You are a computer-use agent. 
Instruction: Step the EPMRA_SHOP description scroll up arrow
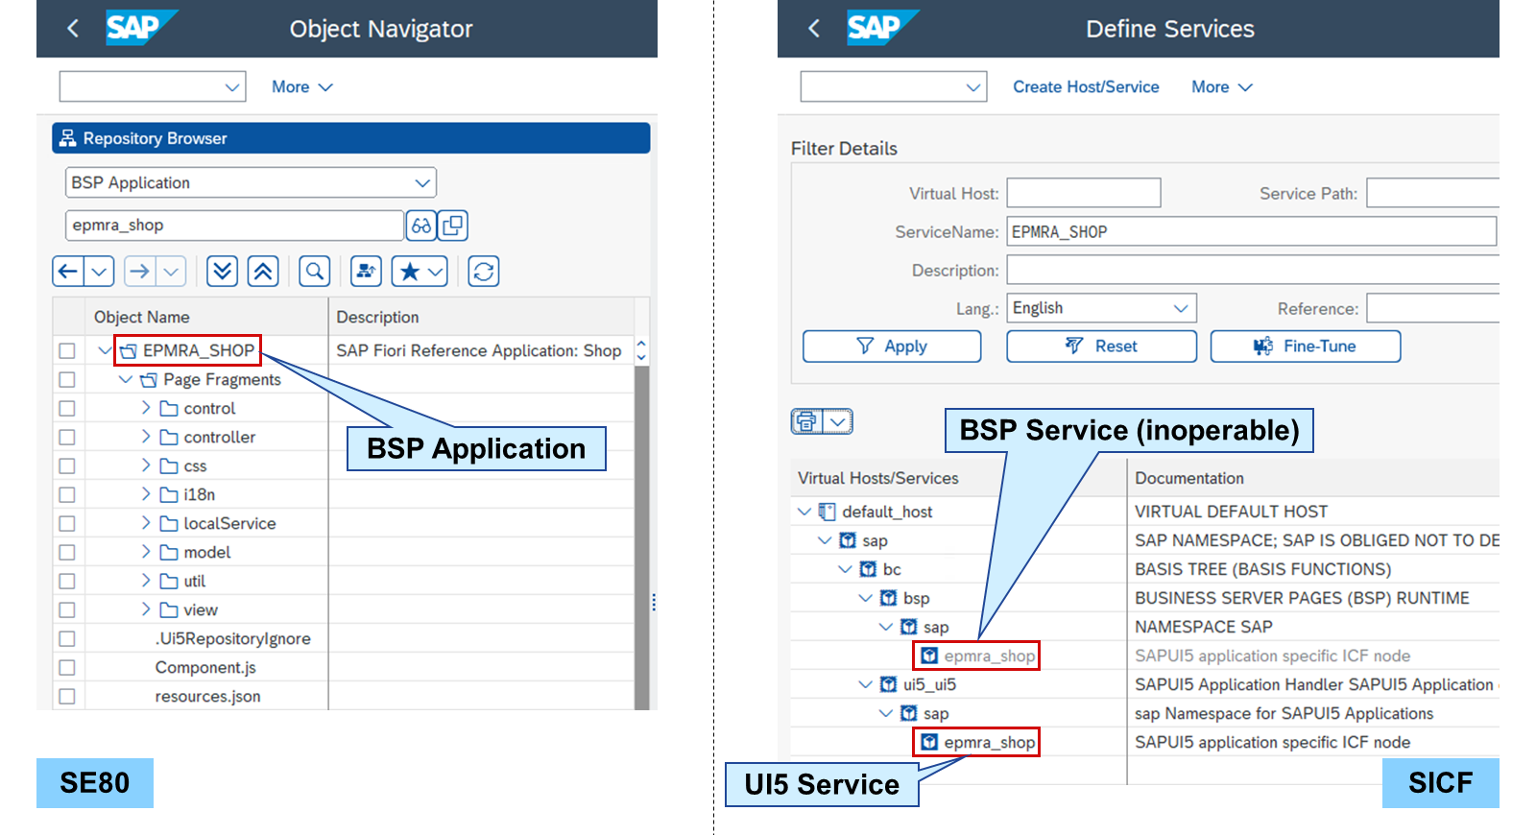641,344
